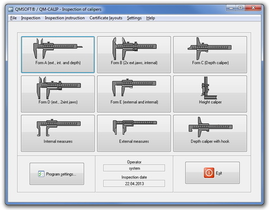Viewport: 269px width, 210px height.
Task: Open the Certificate layouts menu
Action: click(x=106, y=18)
